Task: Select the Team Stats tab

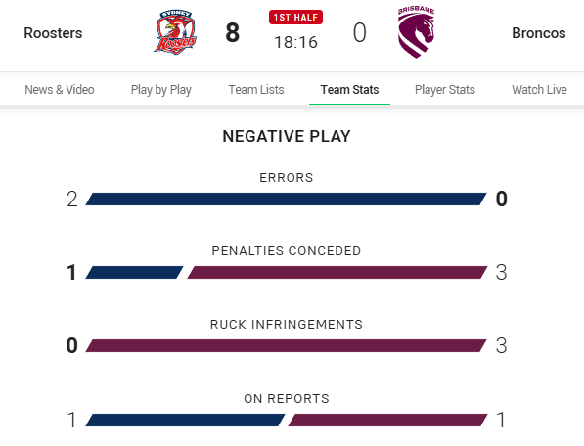Action: pos(349,90)
